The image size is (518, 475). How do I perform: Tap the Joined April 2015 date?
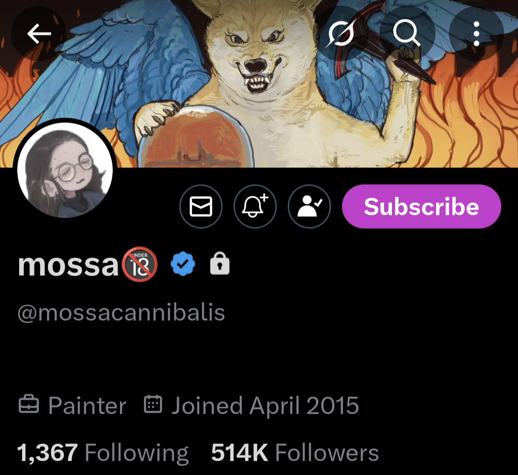265,405
